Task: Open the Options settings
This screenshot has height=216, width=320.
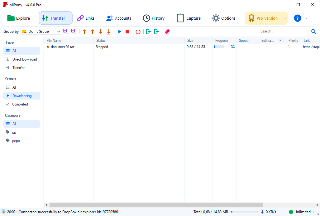Action: (x=224, y=18)
